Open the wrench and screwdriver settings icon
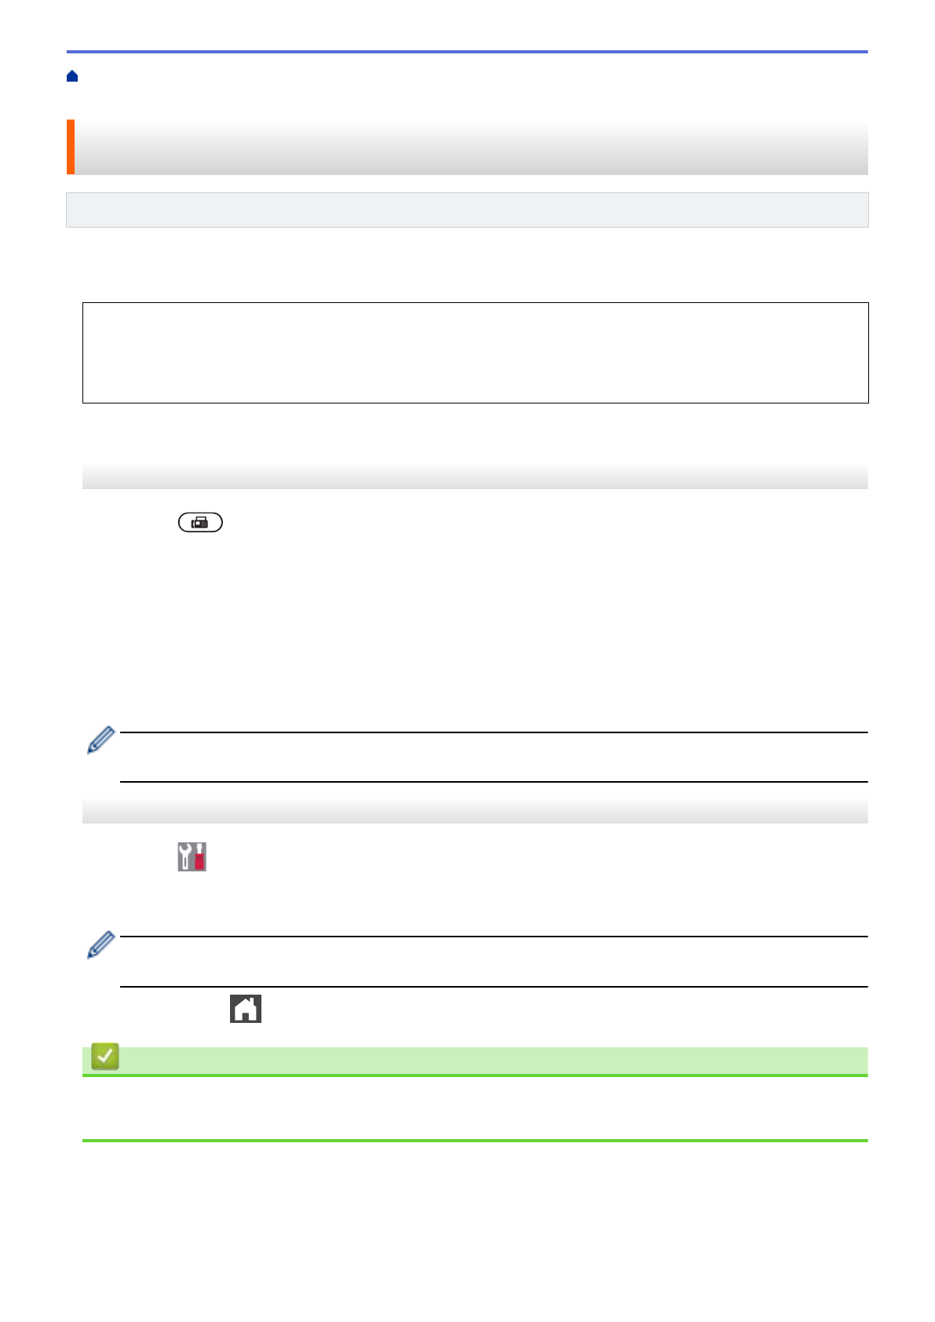The image size is (935, 1322). tap(192, 856)
